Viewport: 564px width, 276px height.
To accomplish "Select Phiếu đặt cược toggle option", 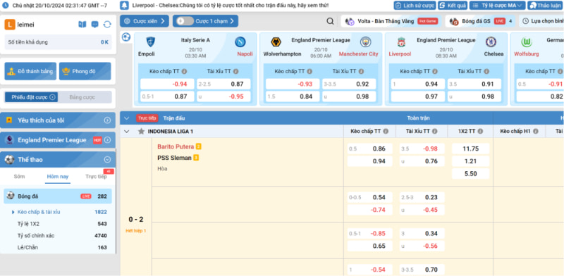I will 31,97.
